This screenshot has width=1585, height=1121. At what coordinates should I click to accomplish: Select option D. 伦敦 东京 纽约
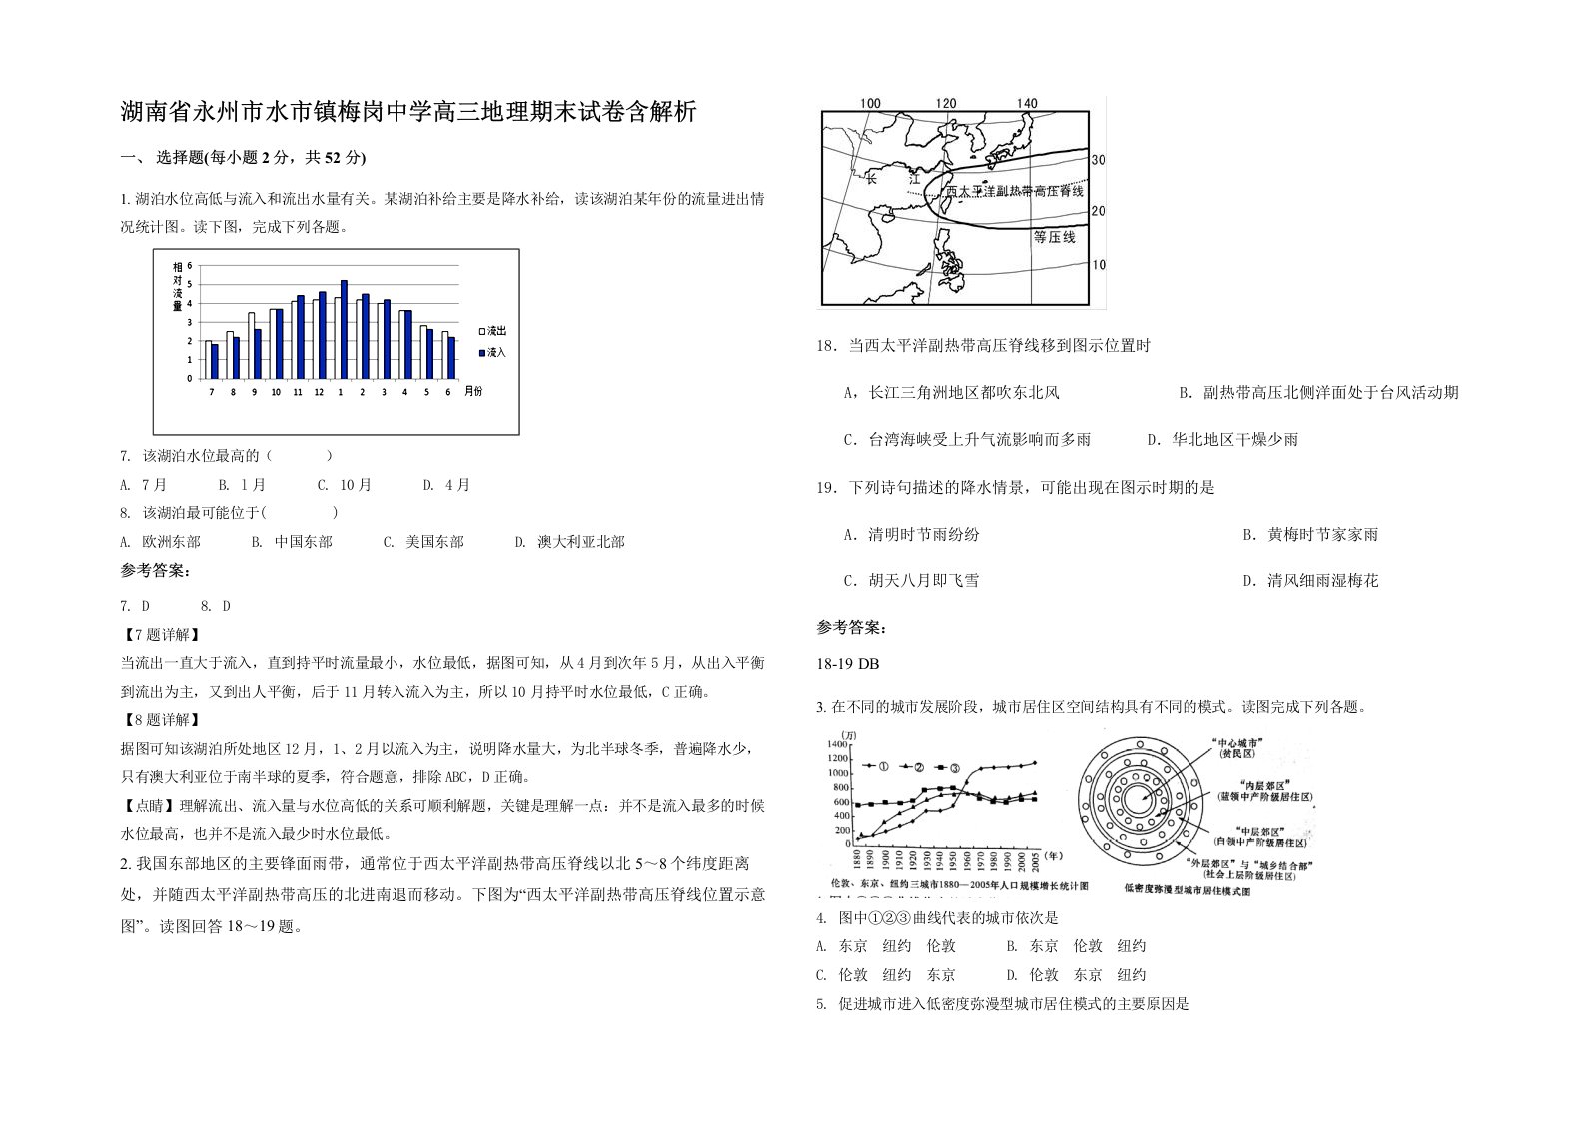1076,975
